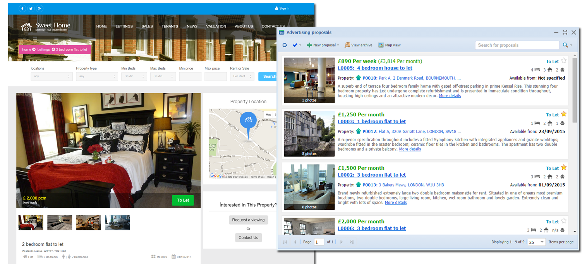The width and height of the screenshot is (587, 264).
Task: Click the refresh icon in proposals toolbar
Action: [285, 45]
